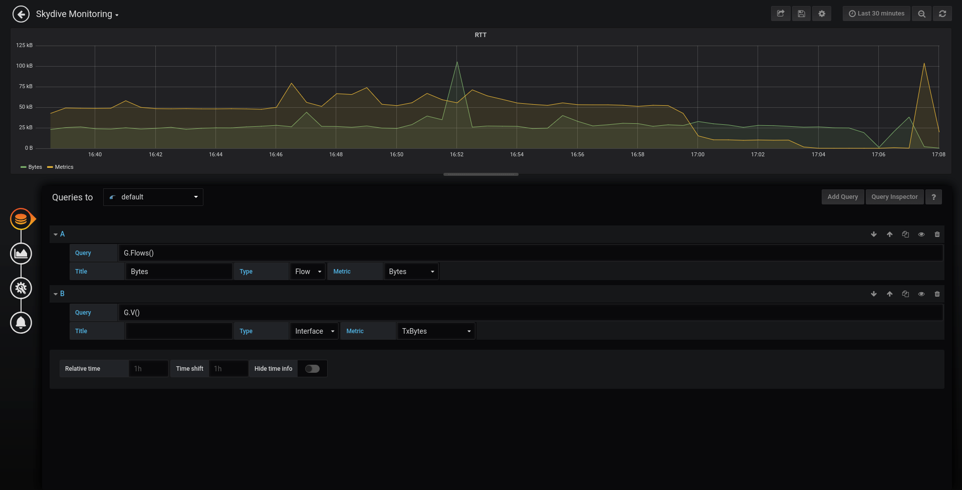Focus the Relative time input

pos(148,369)
